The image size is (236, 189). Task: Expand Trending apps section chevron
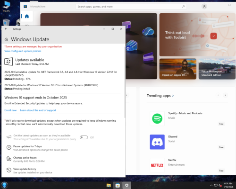tap(173, 96)
